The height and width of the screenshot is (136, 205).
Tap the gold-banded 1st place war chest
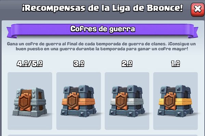pyautogui.click(x=176, y=101)
